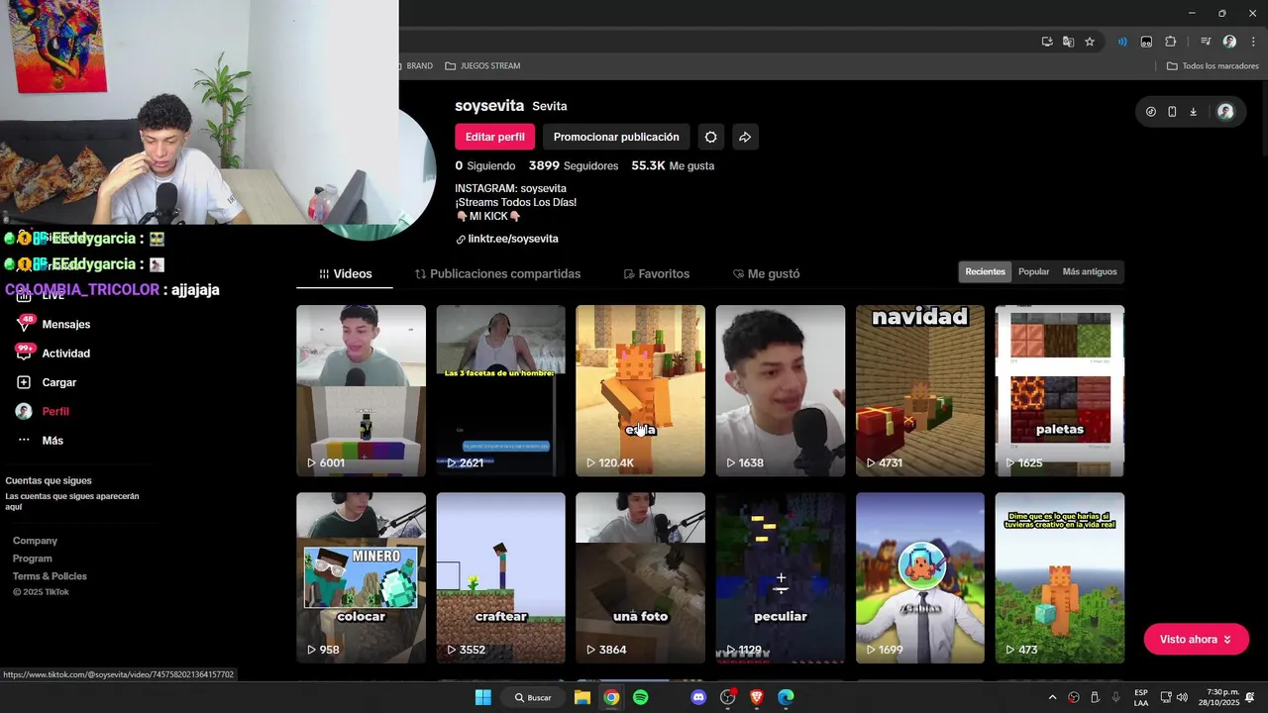Open the JUEGOS STREAM bookmark folder

pyautogui.click(x=482, y=65)
